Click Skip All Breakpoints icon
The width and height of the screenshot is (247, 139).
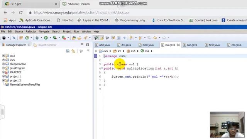[14, 38]
